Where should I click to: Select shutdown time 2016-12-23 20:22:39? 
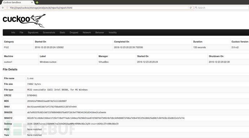[219, 62]
